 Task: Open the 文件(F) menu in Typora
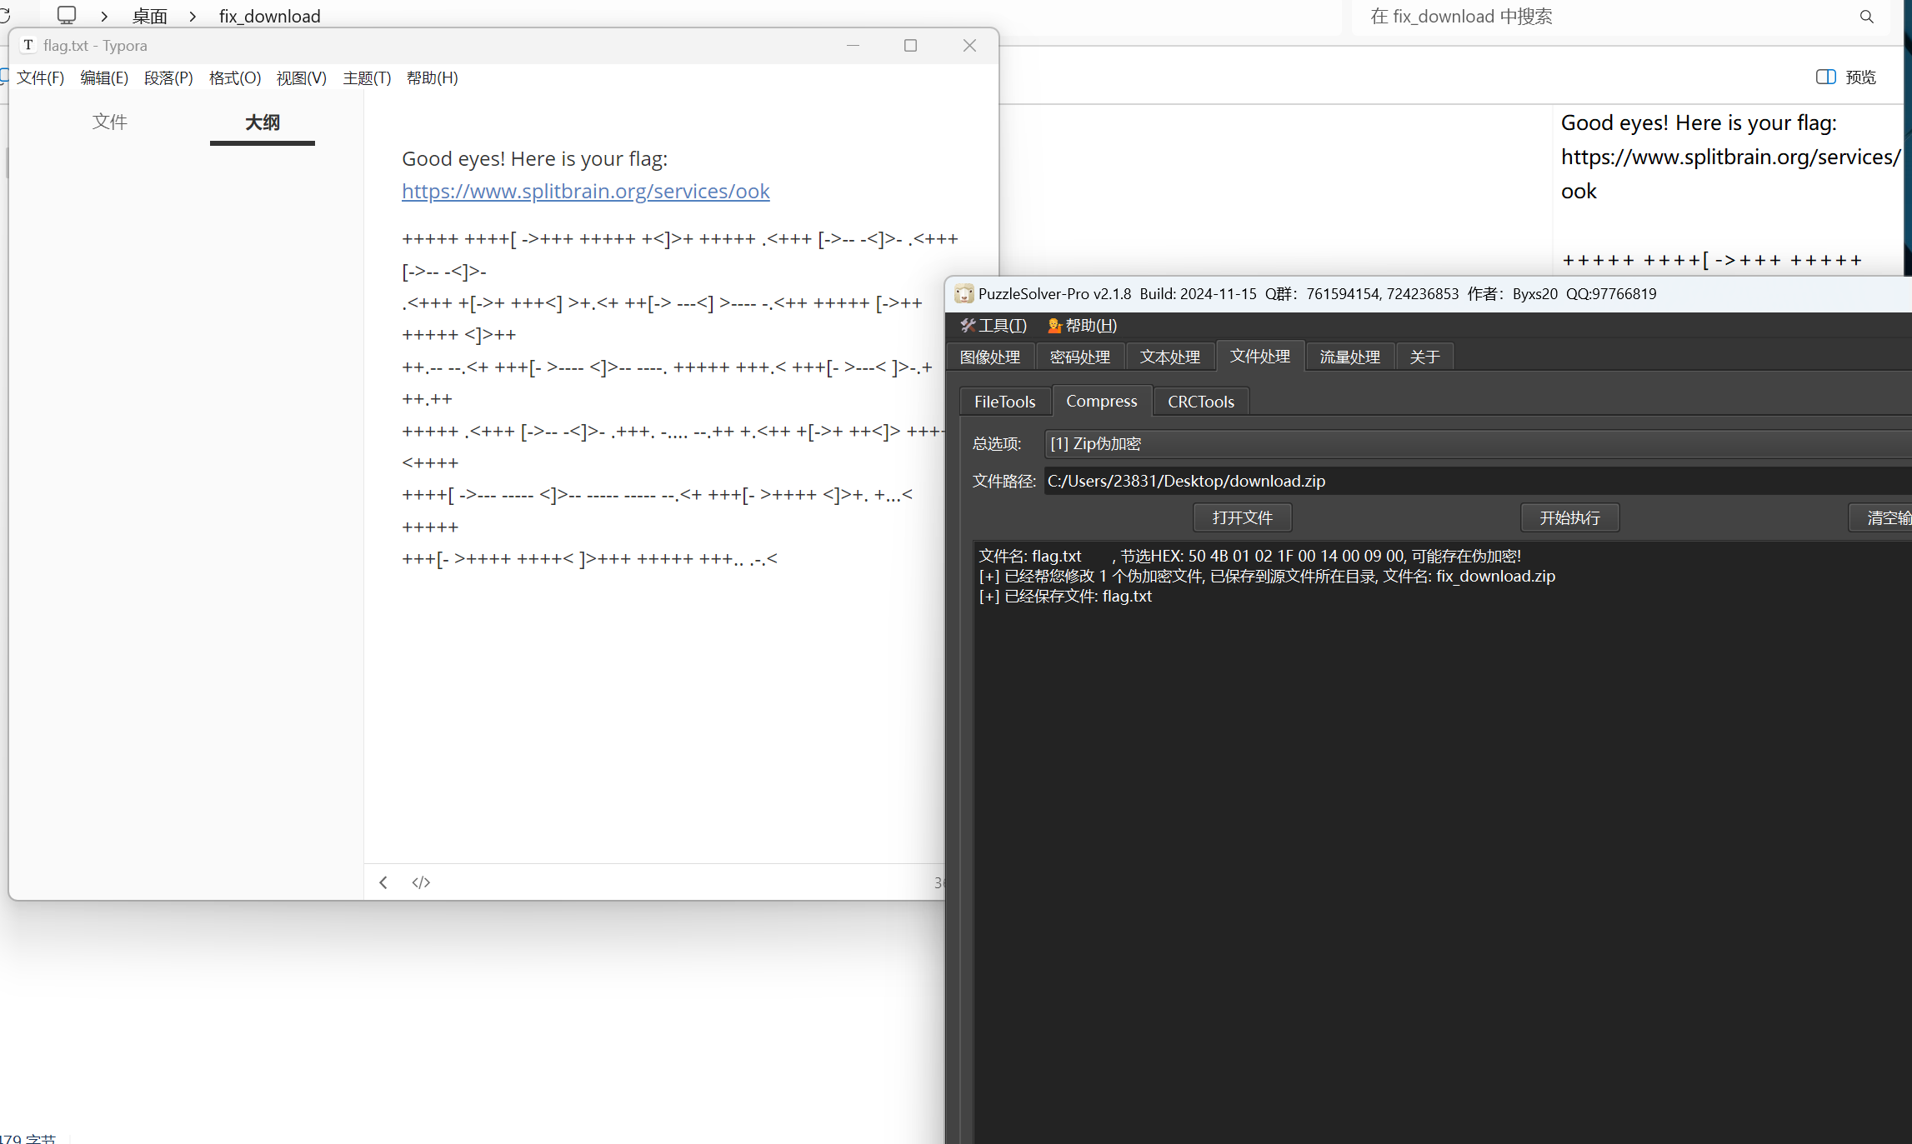point(40,78)
